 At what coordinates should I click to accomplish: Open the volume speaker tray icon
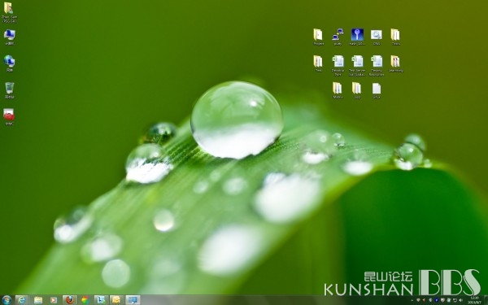461,300
